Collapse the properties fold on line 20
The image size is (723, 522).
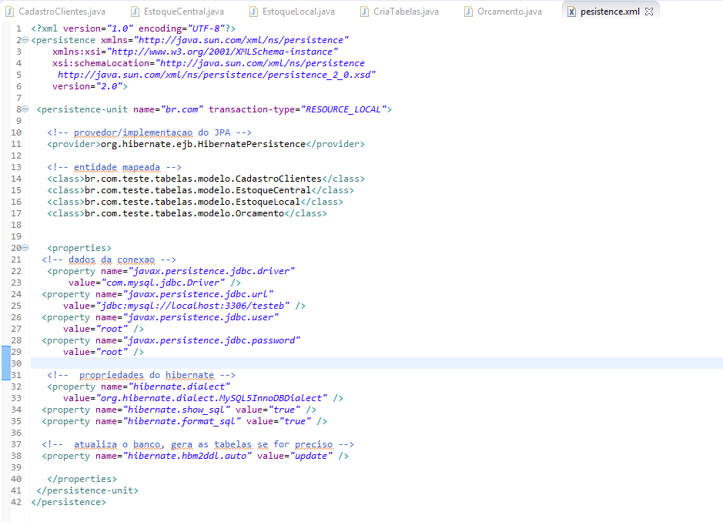pyautogui.click(x=25, y=248)
